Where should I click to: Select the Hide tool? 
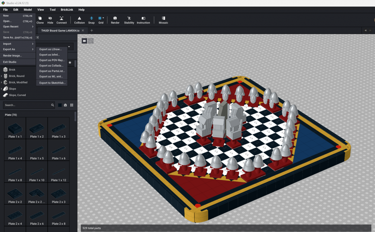tap(51, 18)
